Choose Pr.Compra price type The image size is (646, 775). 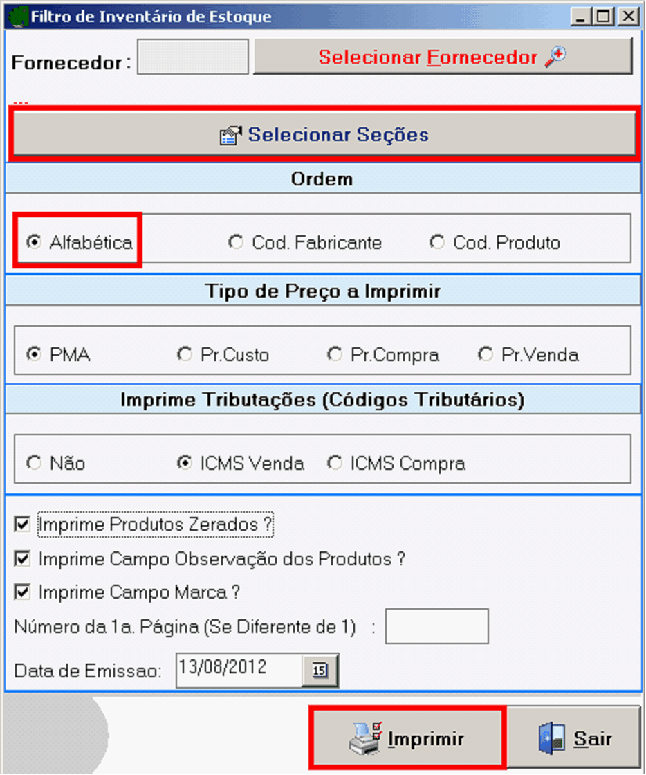[335, 355]
